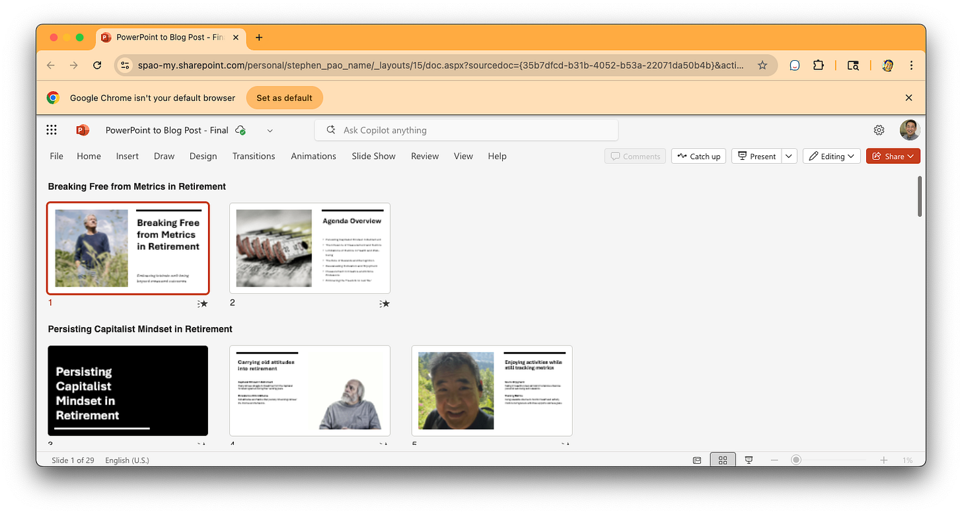This screenshot has width=962, height=514.
Task: Click the Ask Copilot anything search box
Action: click(x=466, y=130)
